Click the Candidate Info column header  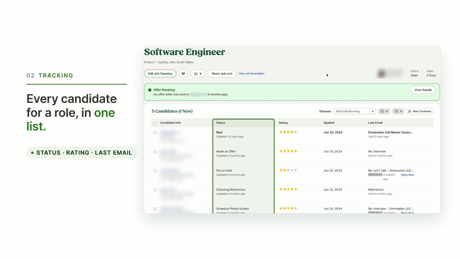click(170, 123)
